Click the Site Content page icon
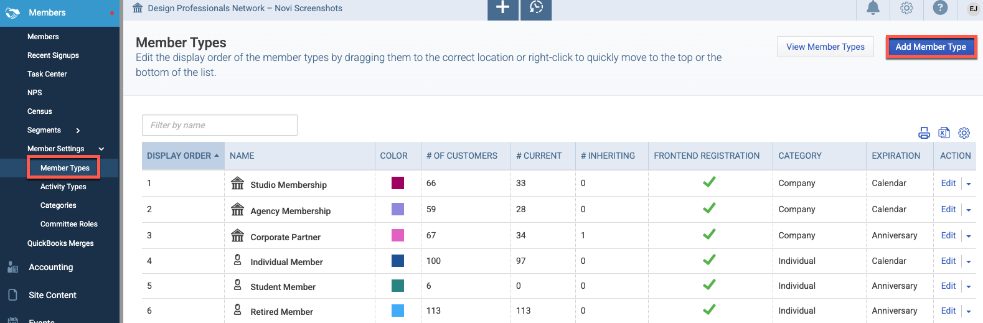The width and height of the screenshot is (983, 323). [x=12, y=295]
